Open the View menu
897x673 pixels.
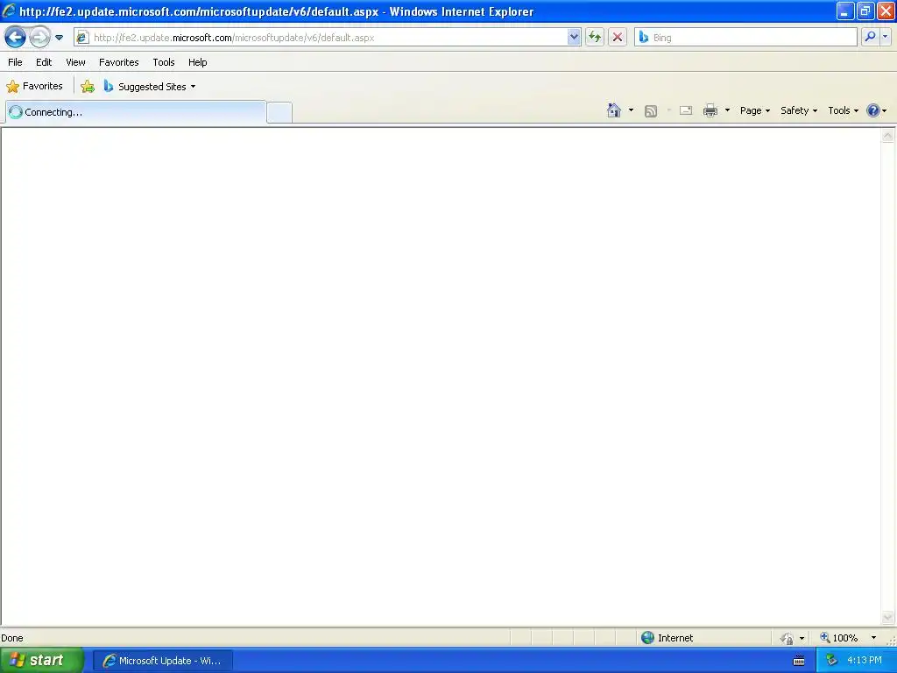(x=75, y=62)
